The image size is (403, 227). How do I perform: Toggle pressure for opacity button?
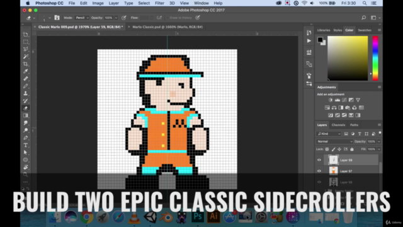point(124,18)
